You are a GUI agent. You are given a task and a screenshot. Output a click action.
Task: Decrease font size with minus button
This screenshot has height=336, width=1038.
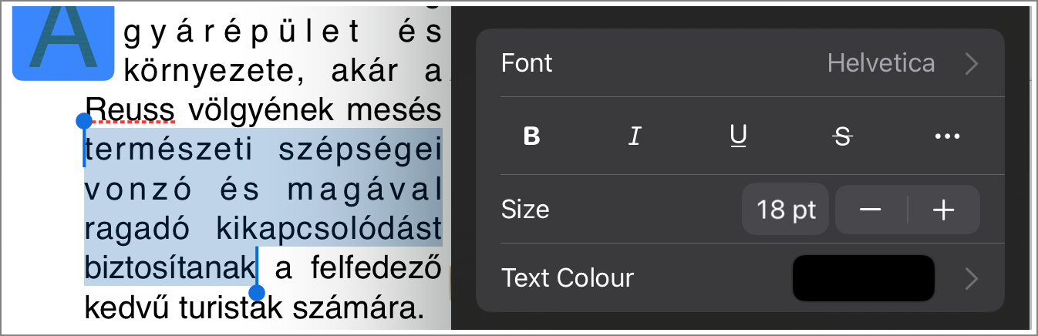[x=871, y=210]
